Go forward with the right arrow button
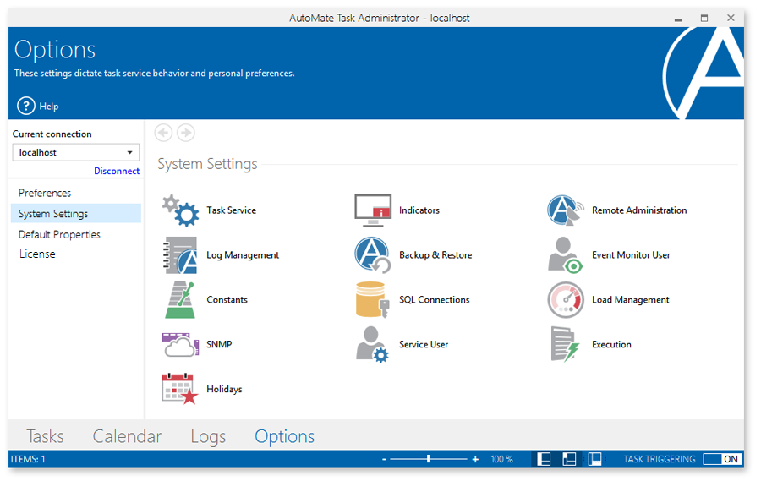The width and height of the screenshot is (761, 481). [186, 133]
